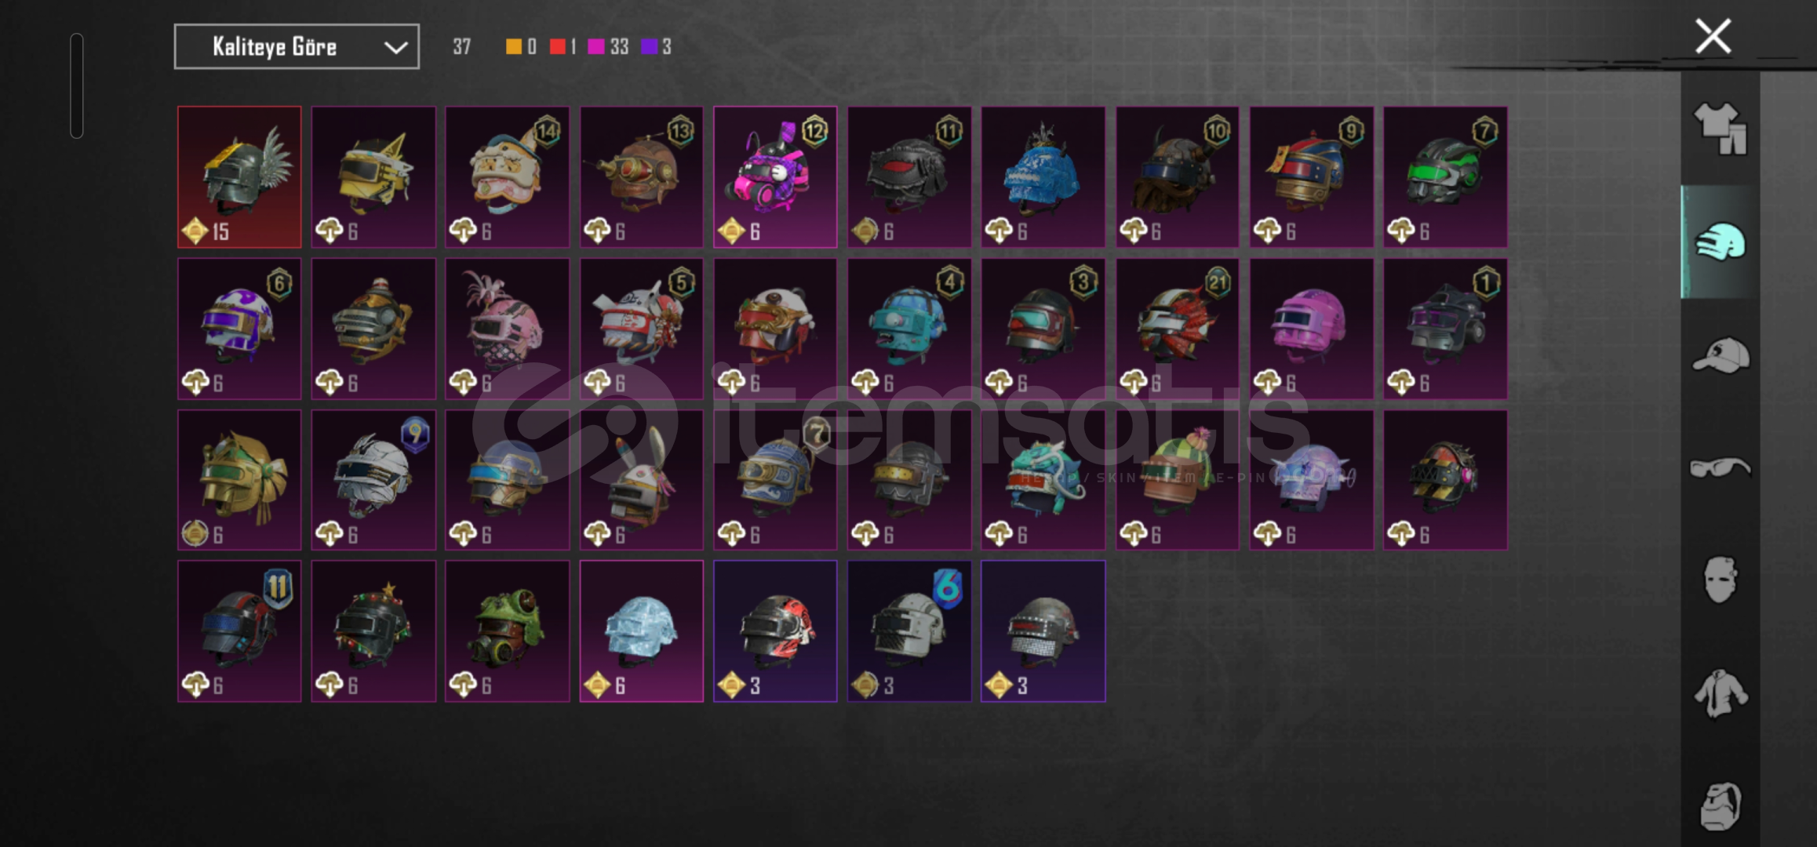Screen dimensions: 1817x847
Task: Select the helmet category icon
Action: pyautogui.click(x=1720, y=242)
